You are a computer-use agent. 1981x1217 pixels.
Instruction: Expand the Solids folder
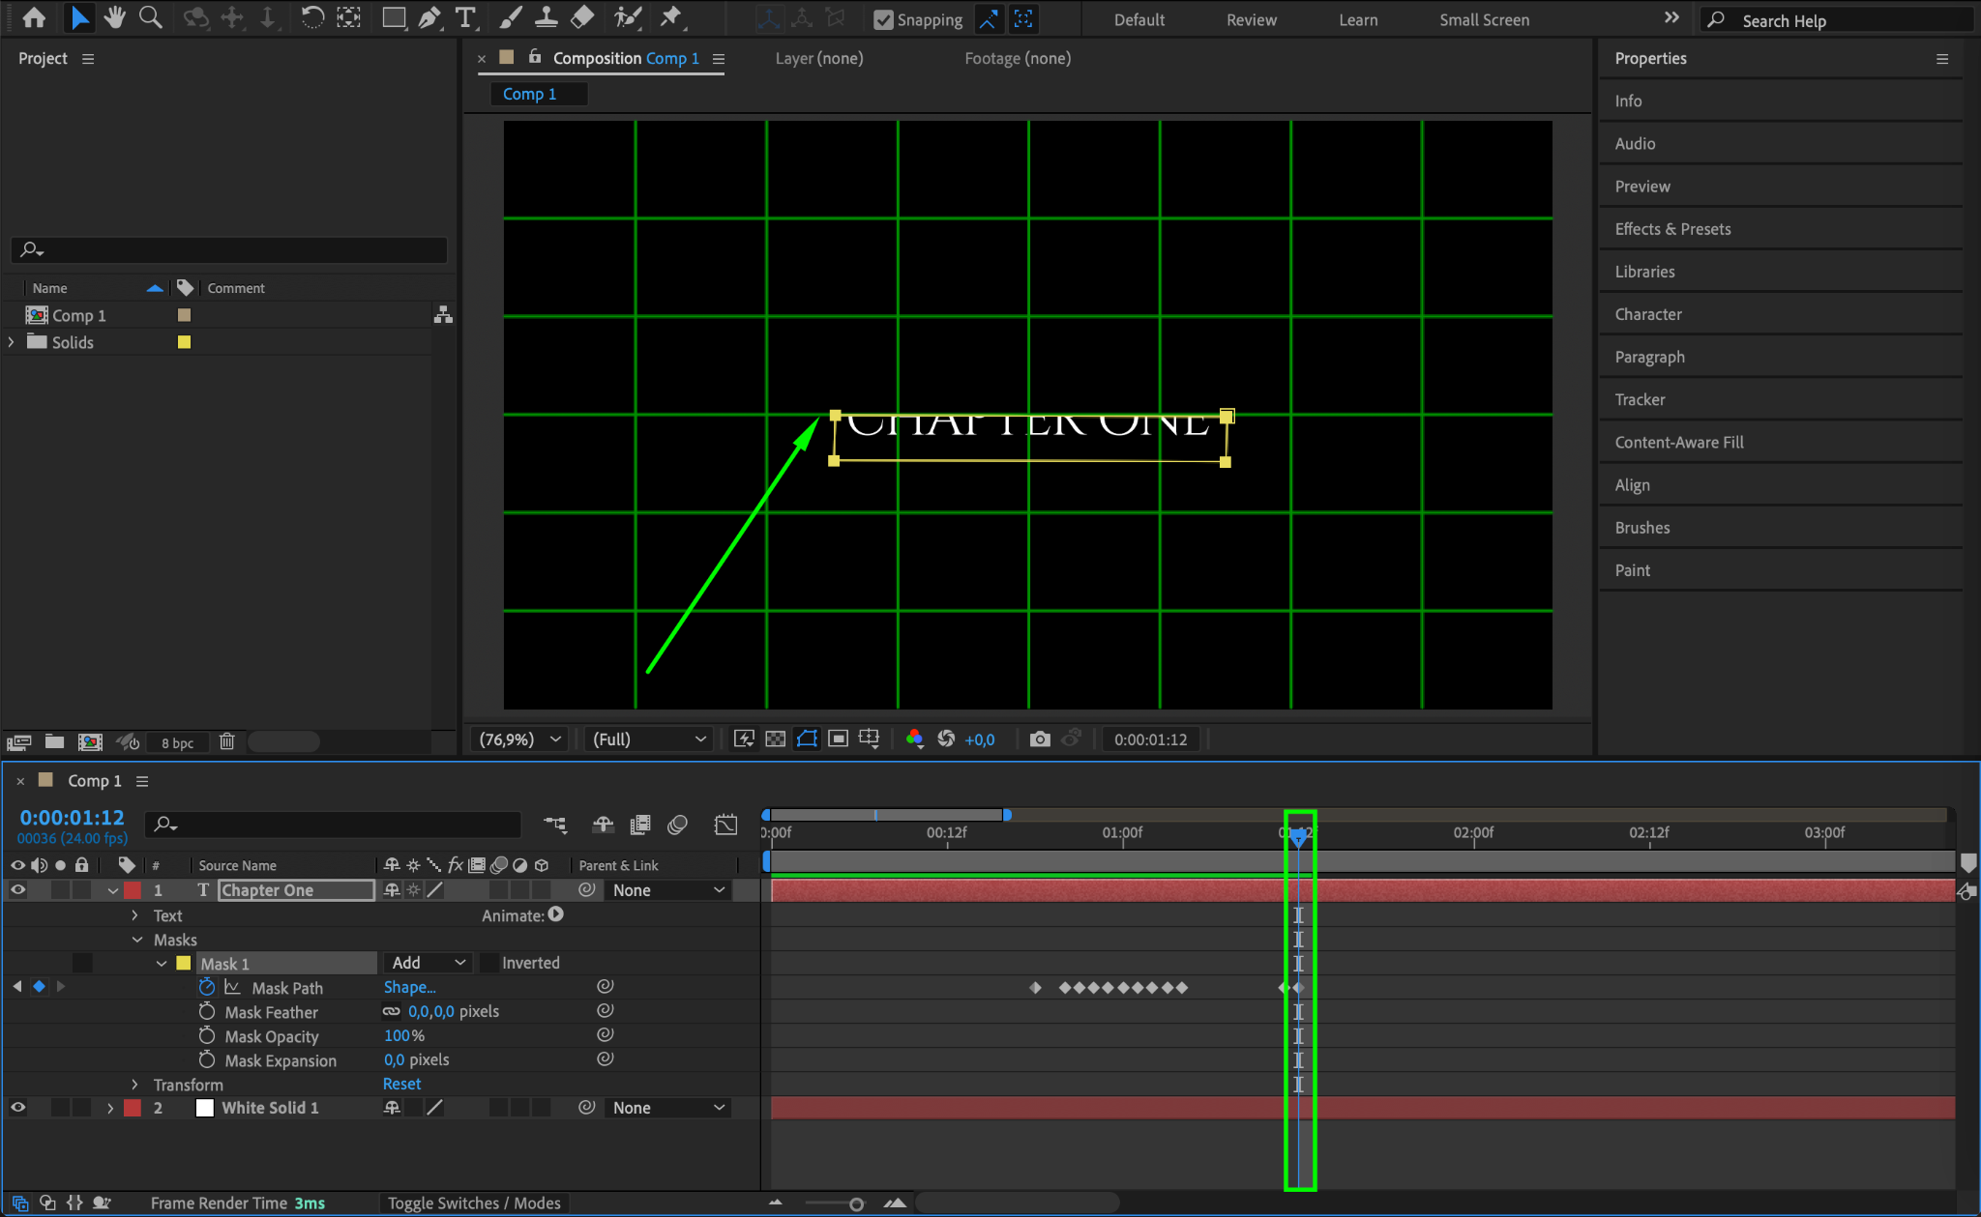click(x=12, y=342)
